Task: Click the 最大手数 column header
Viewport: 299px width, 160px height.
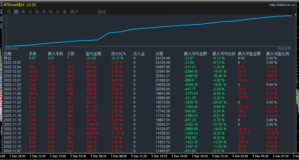Action: 55,54
